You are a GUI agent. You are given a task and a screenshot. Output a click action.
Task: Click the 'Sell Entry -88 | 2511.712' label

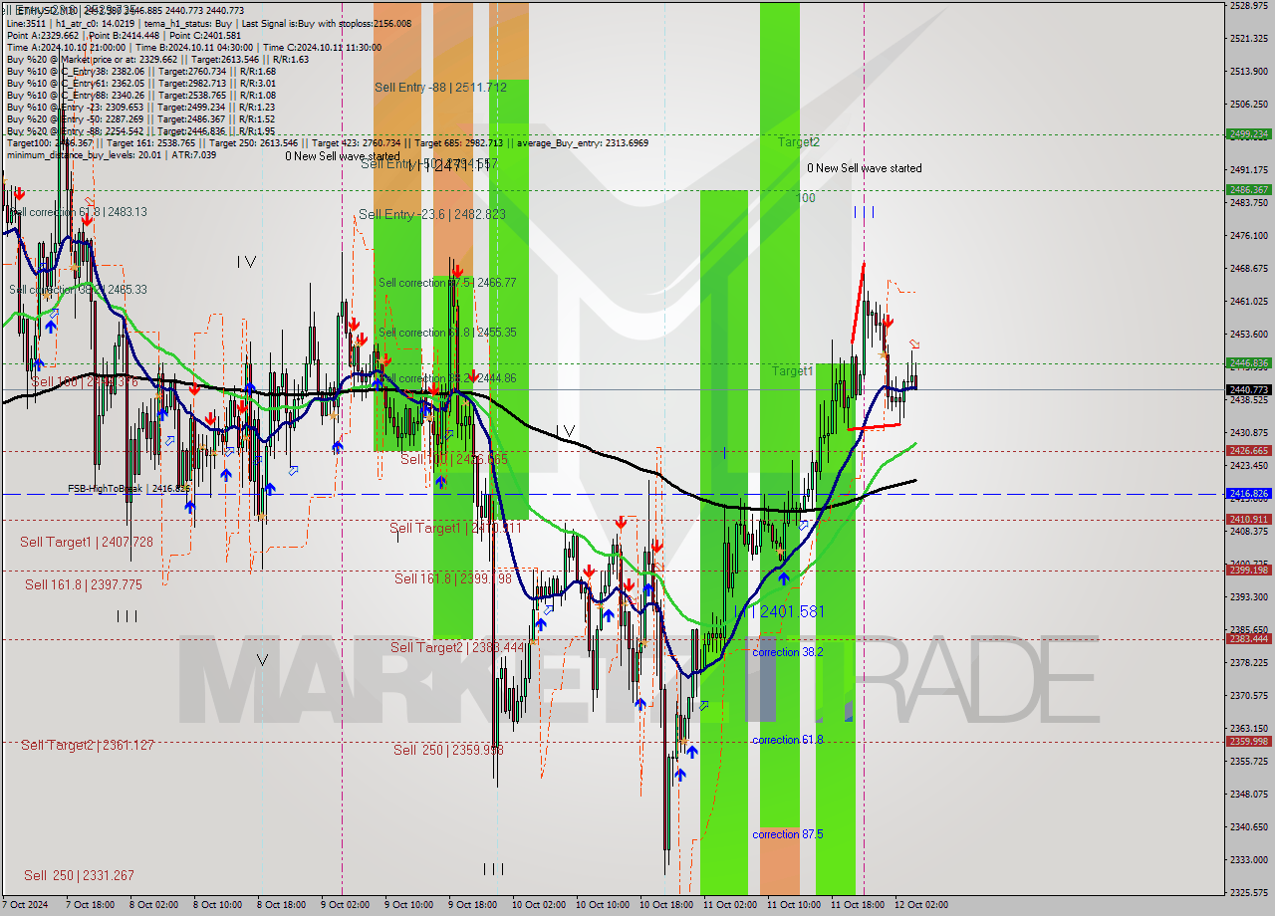(440, 88)
